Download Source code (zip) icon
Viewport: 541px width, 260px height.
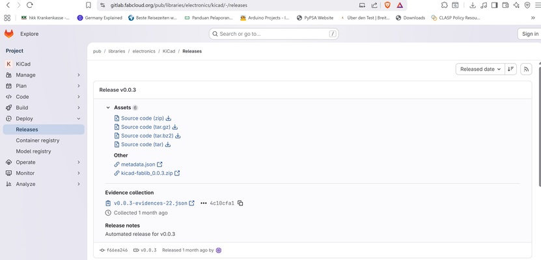point(169,118)
